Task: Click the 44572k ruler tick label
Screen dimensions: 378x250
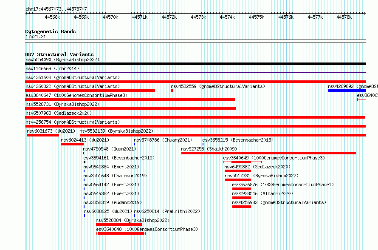Action: [x=169, y=17]
